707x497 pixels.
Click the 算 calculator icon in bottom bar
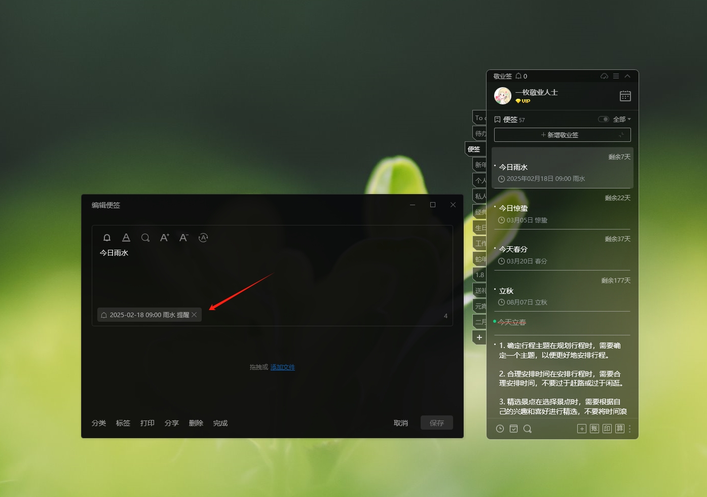[x=620, y=429]
